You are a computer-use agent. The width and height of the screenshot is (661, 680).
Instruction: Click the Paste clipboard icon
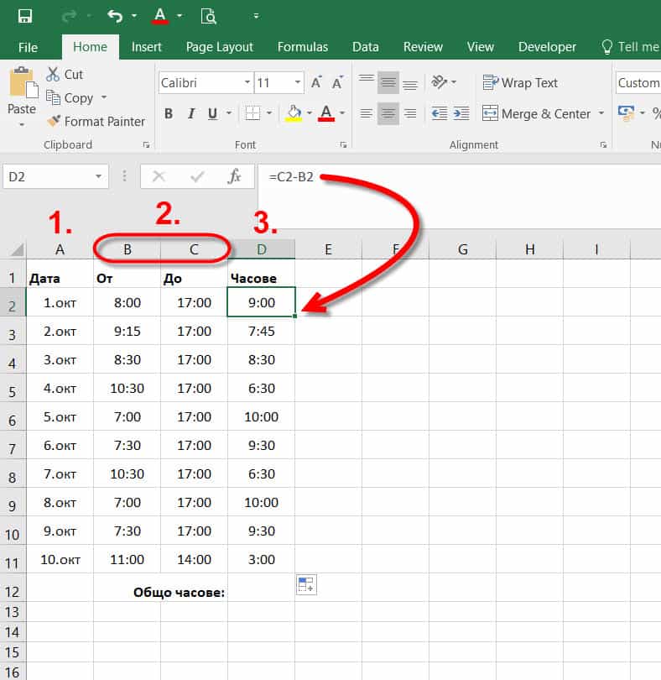[x=23, y=82]
